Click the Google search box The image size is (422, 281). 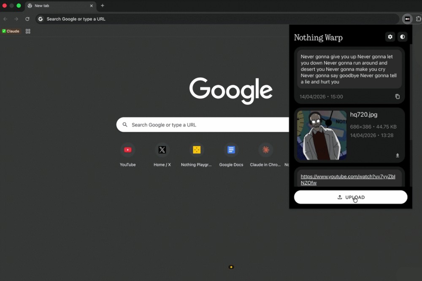click(203, 125)
